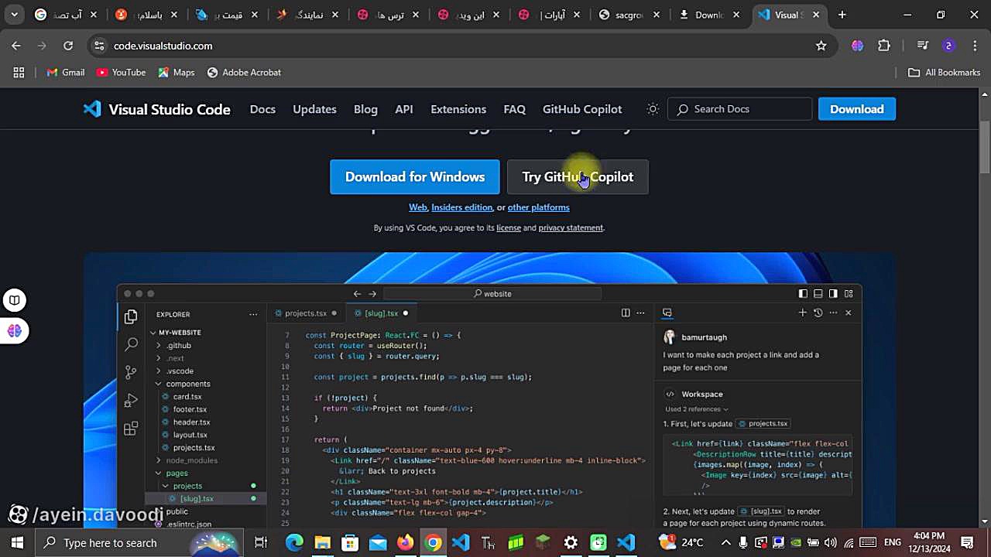This screenshot has height=557, width=991.
Task: Open GitHub Copilot navigation link
Action: click(582, 109)
